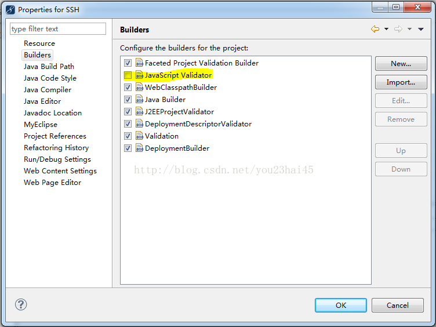
Task: Click the MyEclipse logo in title bar
Action: click(x=10, y=10)
